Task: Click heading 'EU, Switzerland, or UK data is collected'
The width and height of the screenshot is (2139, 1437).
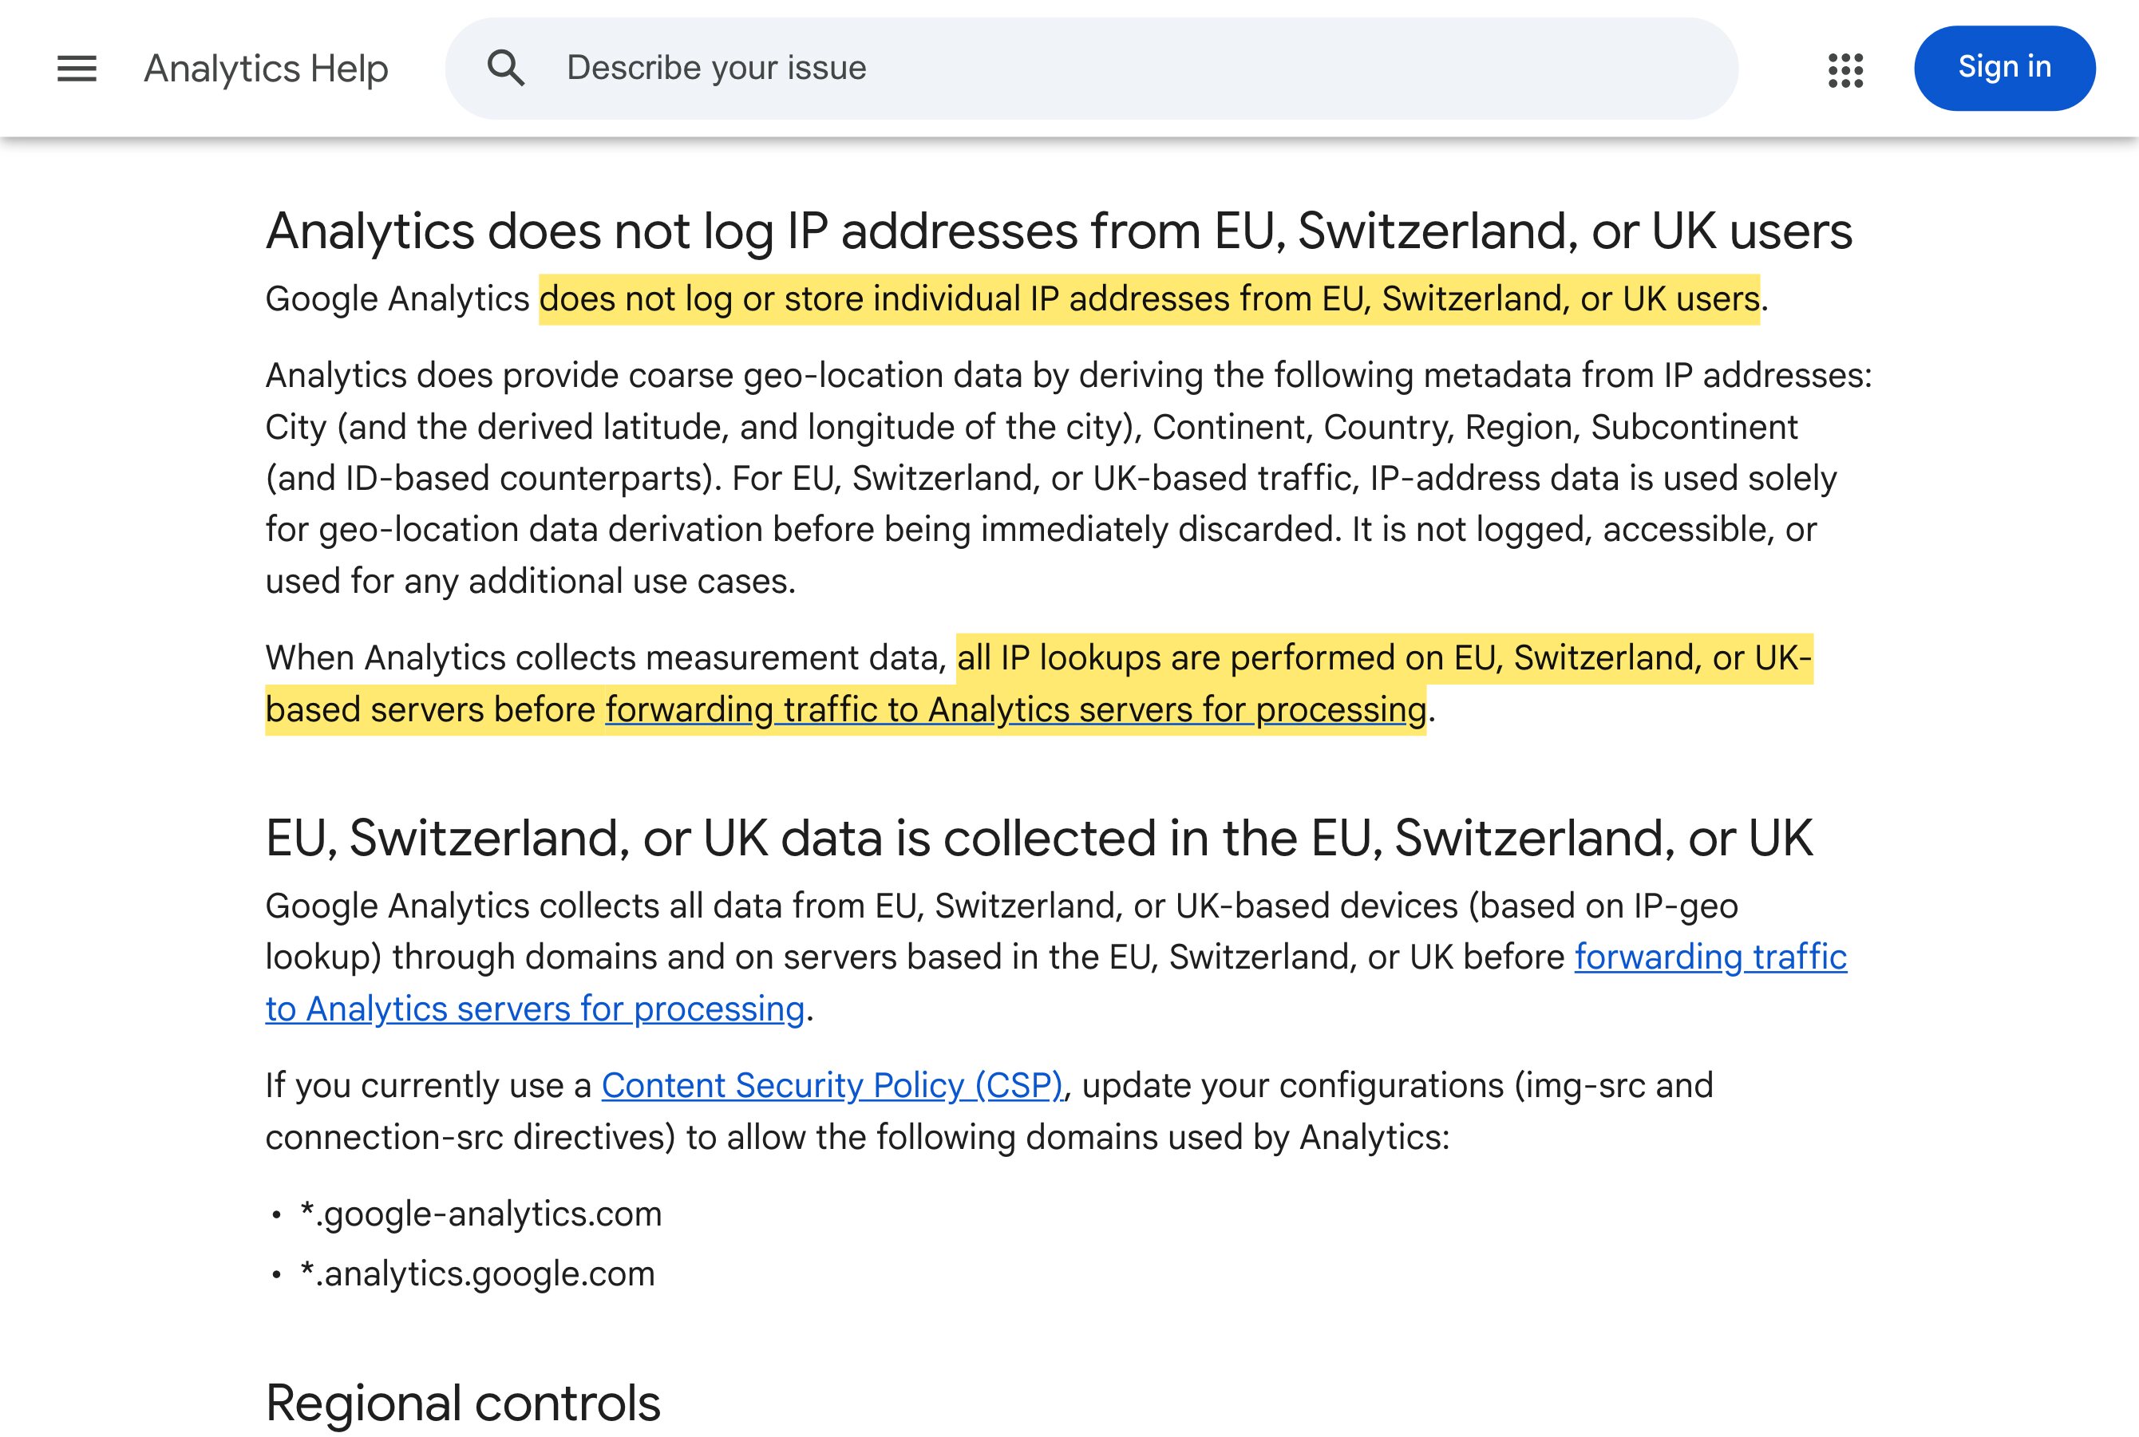Action: click(1038, 838)
